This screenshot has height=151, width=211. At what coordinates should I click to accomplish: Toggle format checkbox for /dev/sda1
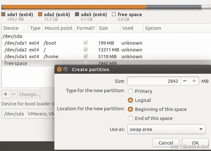(86, 43)
